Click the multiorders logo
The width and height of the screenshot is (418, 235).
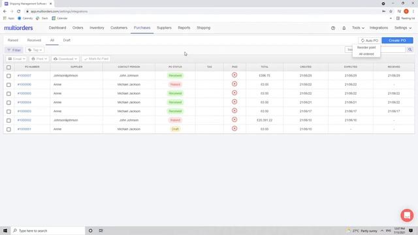[x=18, y=27]
